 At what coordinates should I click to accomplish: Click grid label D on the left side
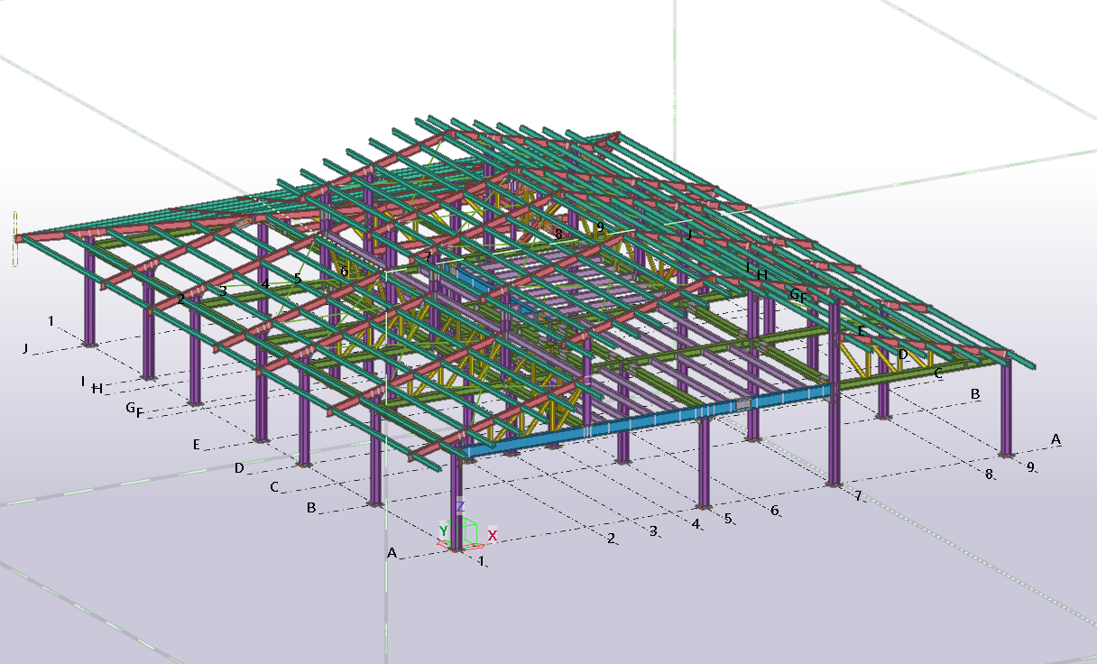coord(239,467)
